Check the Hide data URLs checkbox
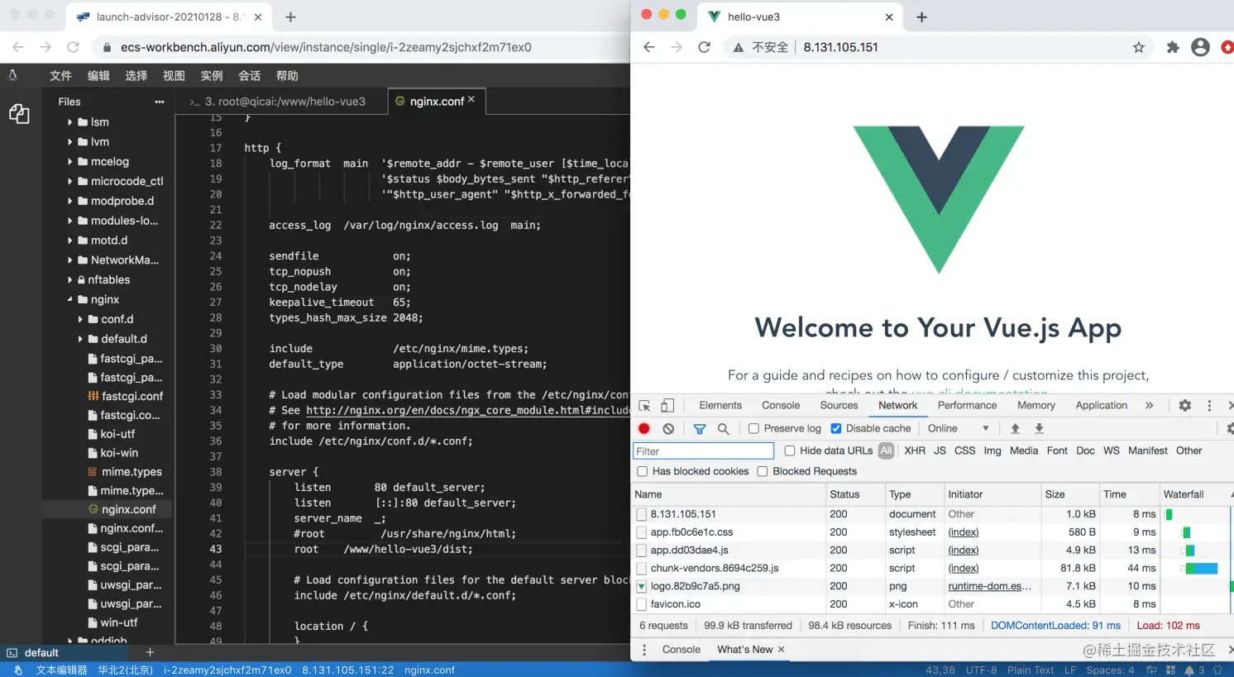Screen dimensions: 1234x677 click(790, 451)
